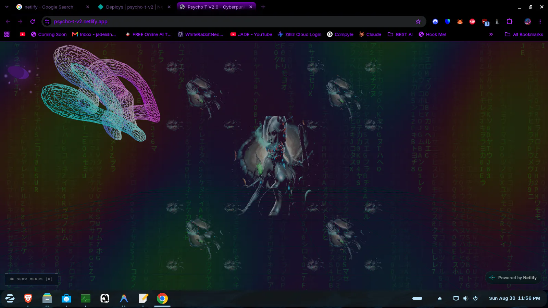This screenshot has height=308, width=548.
Task: Open the Zilliz Cloud Login bookmark
Action: [x=300, y=34]
